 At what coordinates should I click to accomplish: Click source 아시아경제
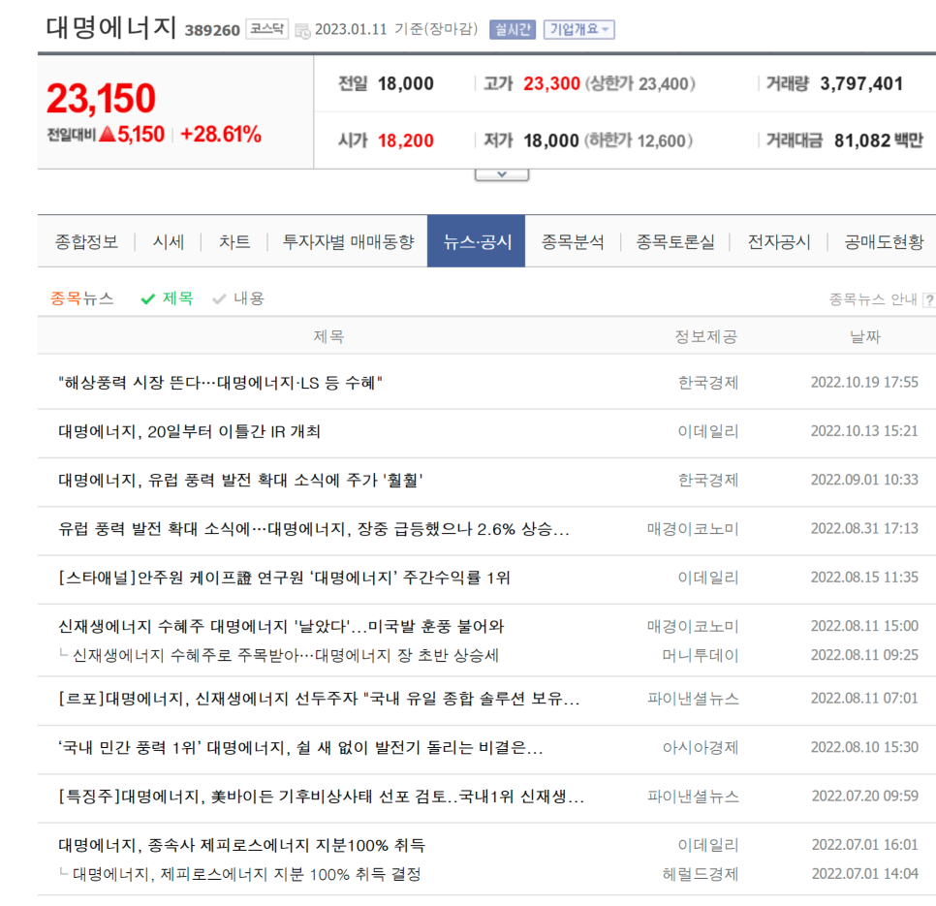(x=701, y=748)
